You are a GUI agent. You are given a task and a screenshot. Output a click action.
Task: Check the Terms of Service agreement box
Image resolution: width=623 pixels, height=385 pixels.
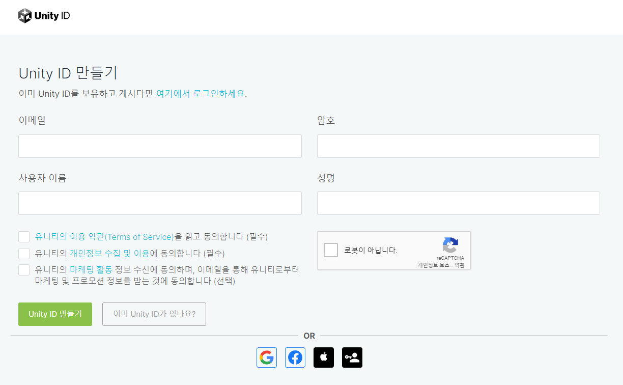tap(24, 237)
